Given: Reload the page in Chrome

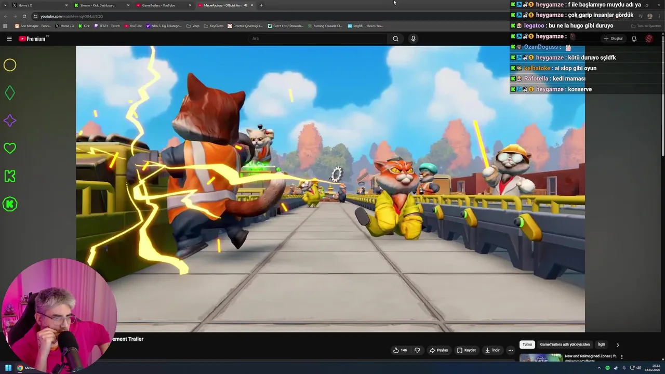Looking at the screenshot, I should click(24, 16).
